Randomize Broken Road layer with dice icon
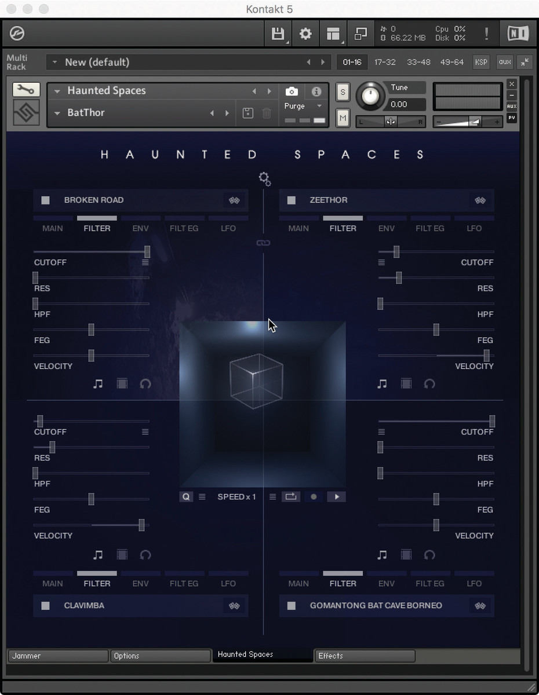The image size is (539, 695). pyautogui.click(x=234, y=200)
